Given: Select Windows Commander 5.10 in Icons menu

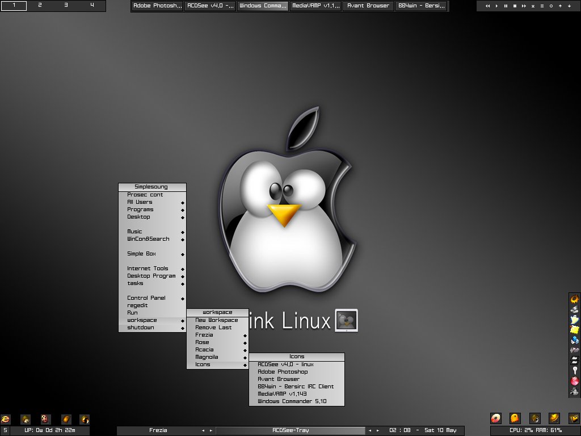Looking at the screenshot, I should pos(297,401).
